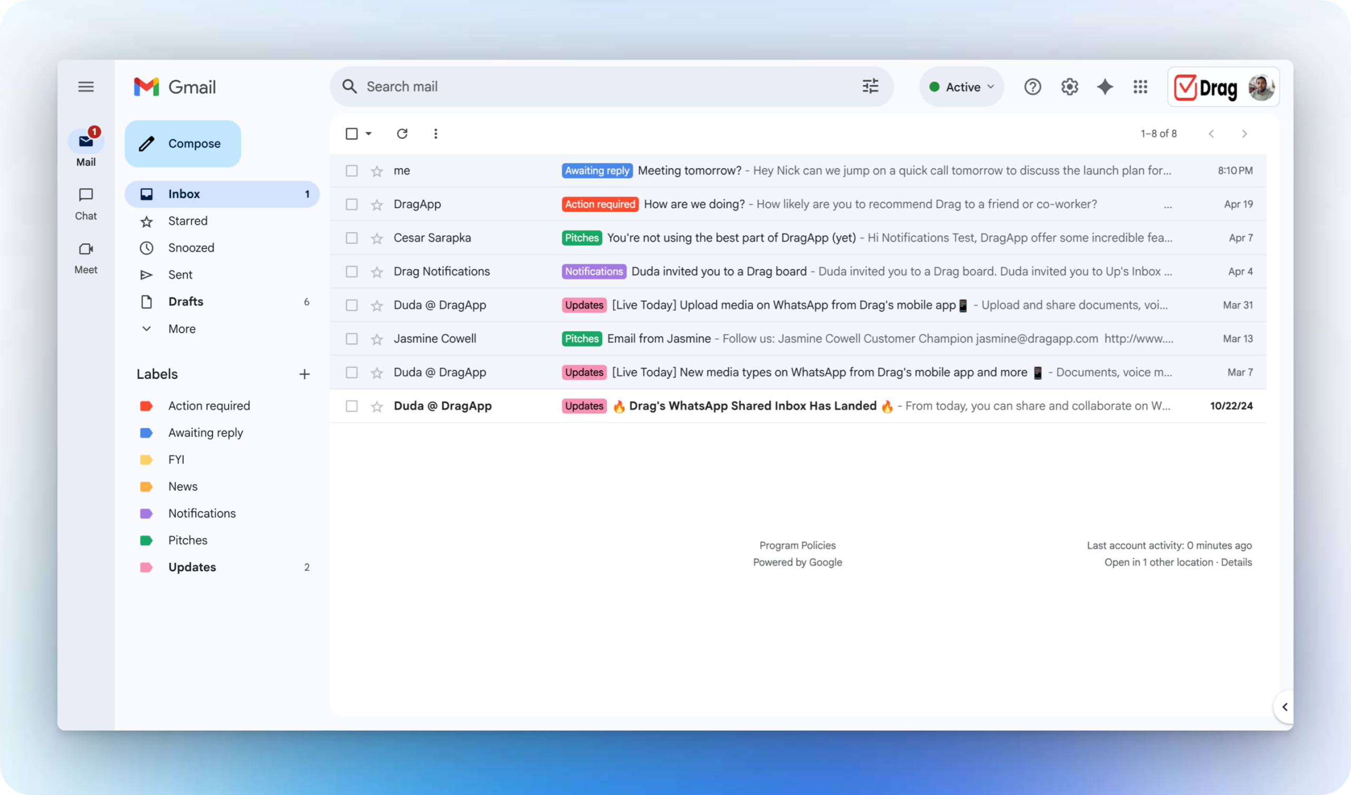Expand the More folders list

coord(181,329)
